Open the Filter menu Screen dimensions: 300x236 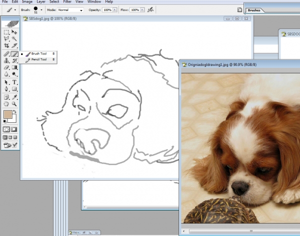67,1
